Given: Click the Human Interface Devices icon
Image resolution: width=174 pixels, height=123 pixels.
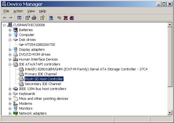Looking at the screenshot, I should [x=15, y=59].
